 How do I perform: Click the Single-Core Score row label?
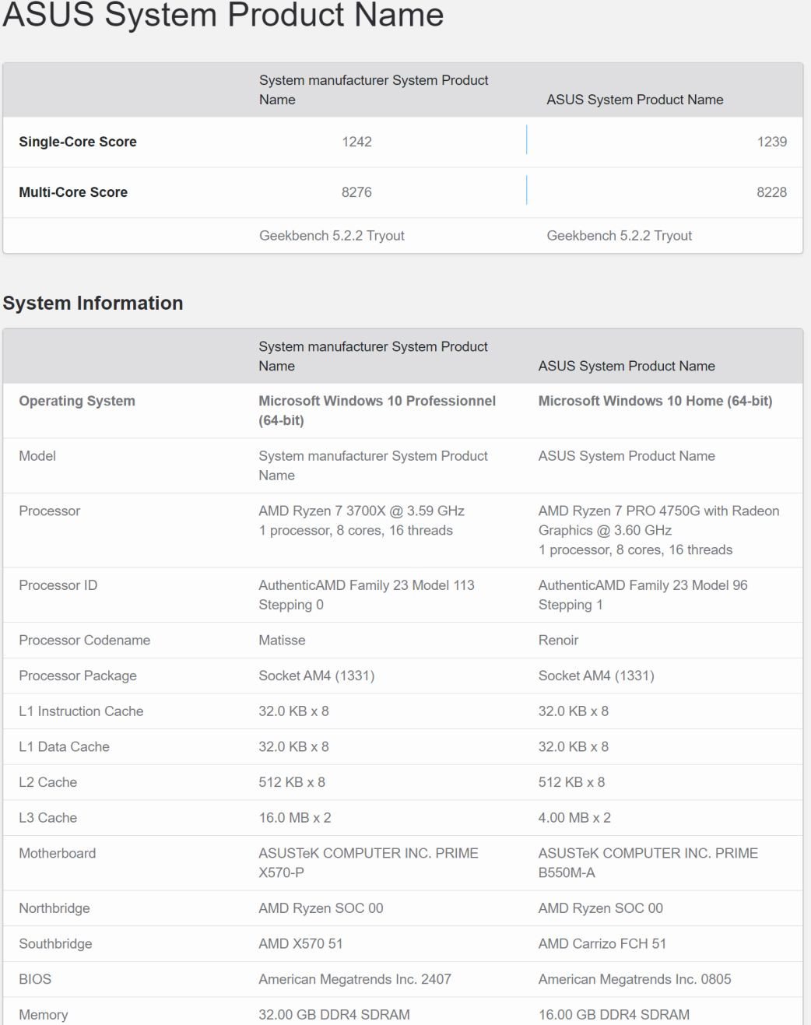[x=78, y=142]
